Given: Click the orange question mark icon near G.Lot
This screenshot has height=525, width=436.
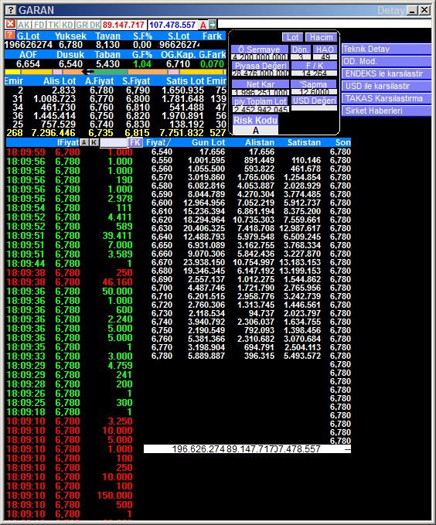Looking at the screenshot, I should (x=10, y=35).
